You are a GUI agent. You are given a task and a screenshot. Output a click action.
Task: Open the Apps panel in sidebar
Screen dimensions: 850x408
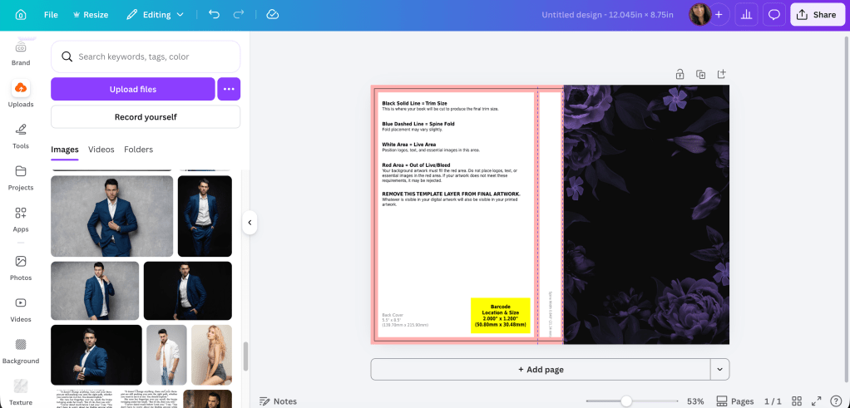[21, 218]
